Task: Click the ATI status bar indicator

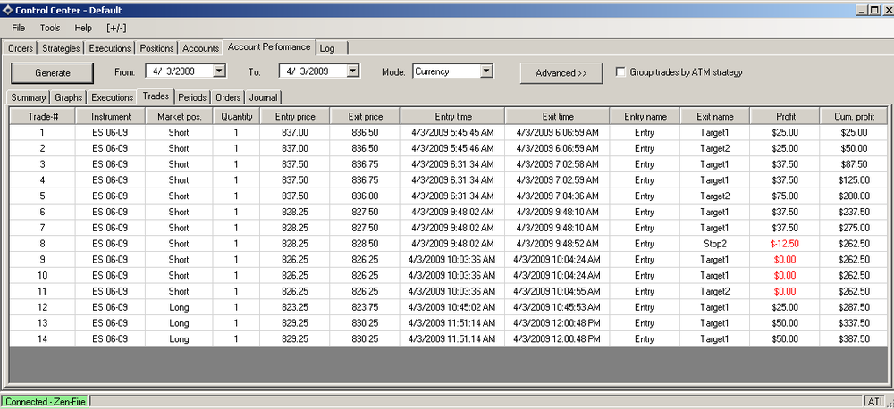Action: click(x=873, y=402)
